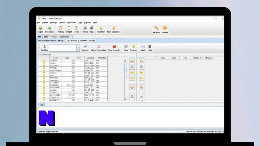
Task: Click the Engine green circle icon
Action: pyautogui.click(x=40, y=28)
